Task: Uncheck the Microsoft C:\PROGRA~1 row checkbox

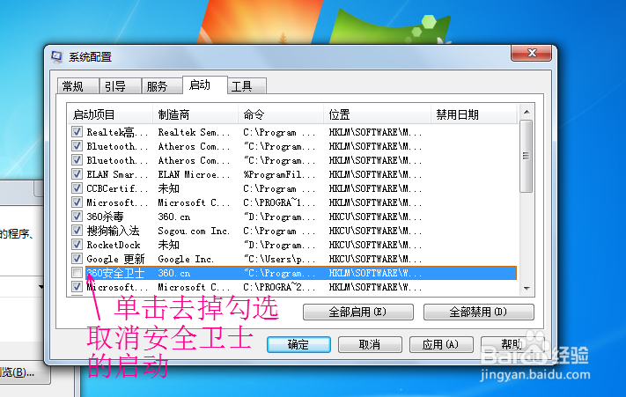Action: [77, 202]
